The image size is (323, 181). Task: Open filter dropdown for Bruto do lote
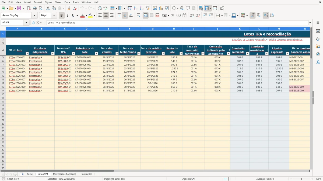(x=181, y=53)
